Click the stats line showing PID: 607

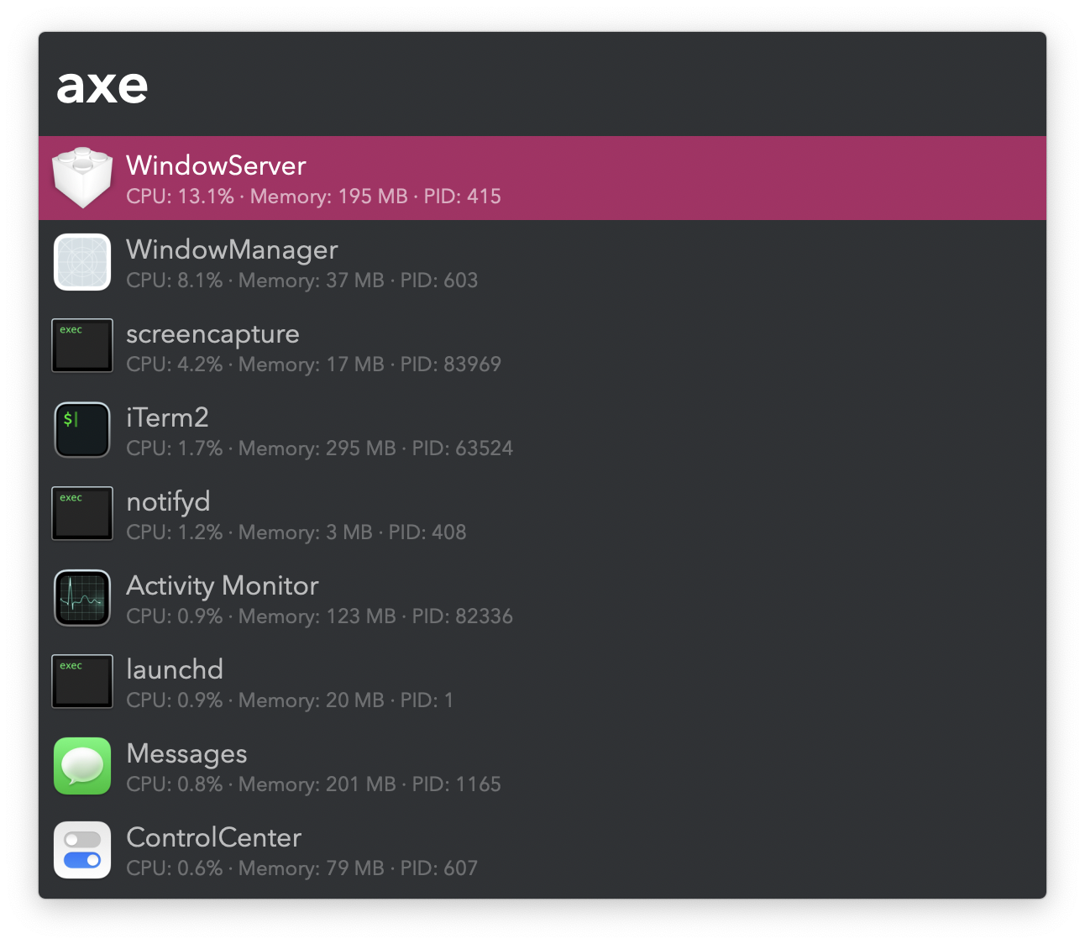tap(301, 868)
